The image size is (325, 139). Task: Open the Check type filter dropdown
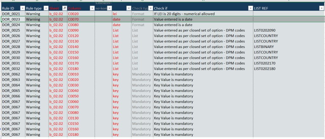point(150,8)
